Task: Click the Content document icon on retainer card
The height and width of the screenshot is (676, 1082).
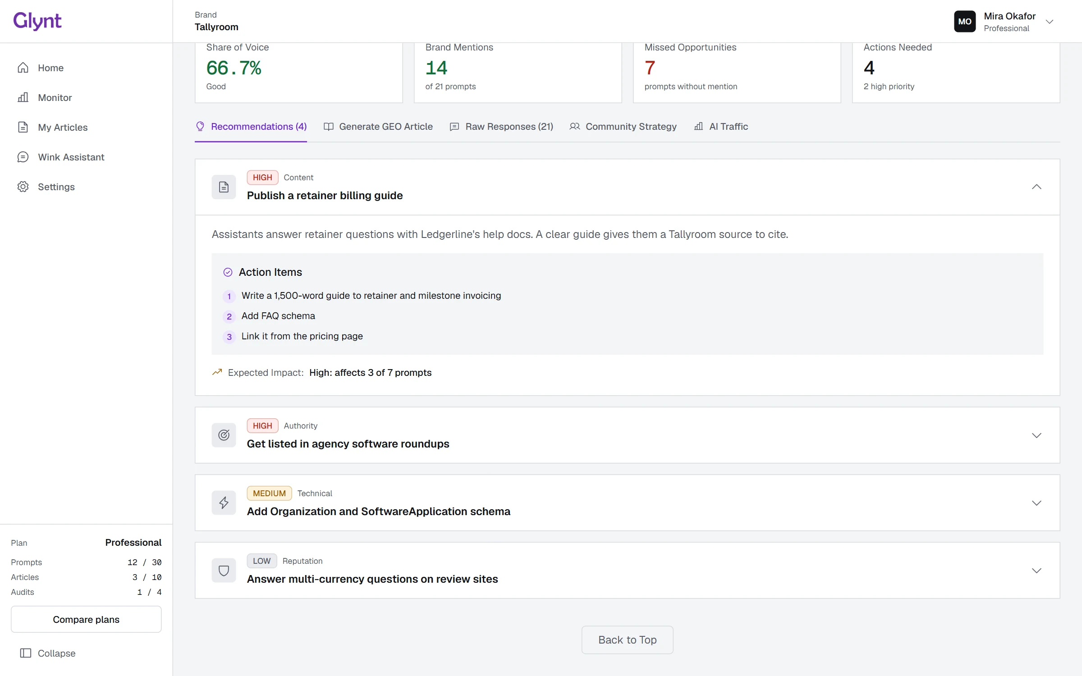Action: (x=224, y=187)
